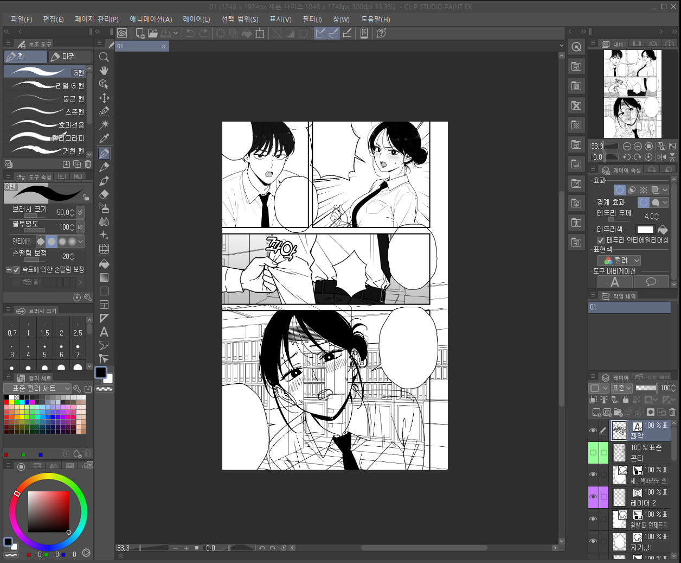The image size is (681, 563).
Task: Select the Eraser tool
Action: pos(104,194)
